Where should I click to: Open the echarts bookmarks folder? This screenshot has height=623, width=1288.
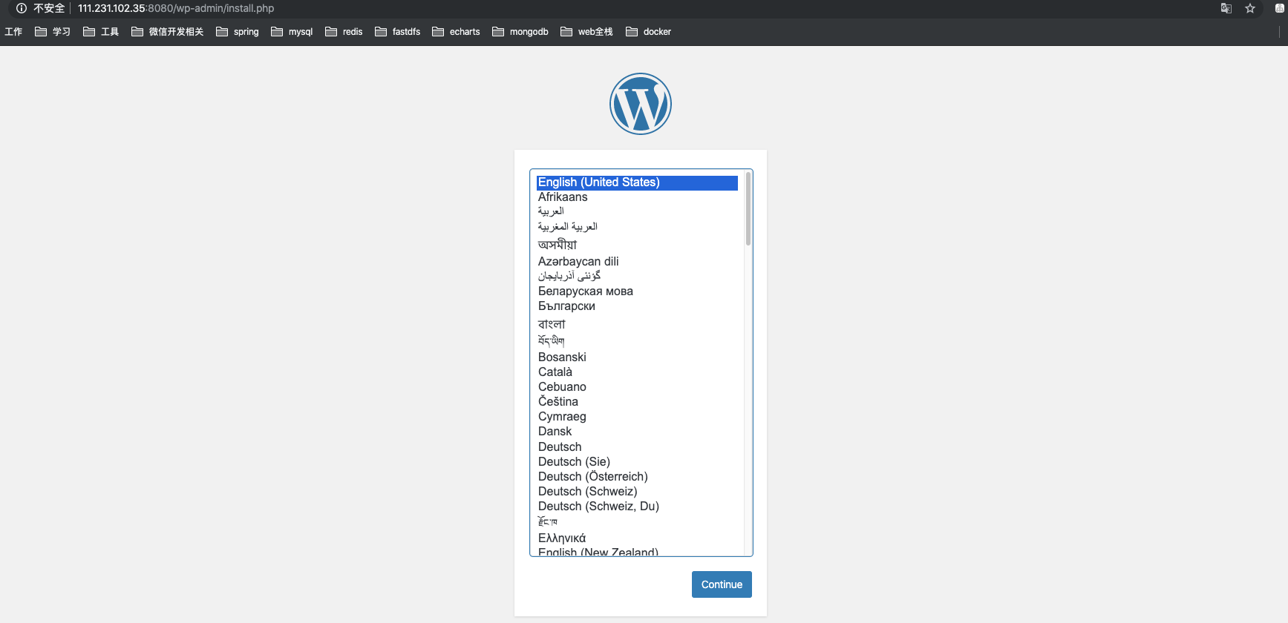[x=456, y=32]
